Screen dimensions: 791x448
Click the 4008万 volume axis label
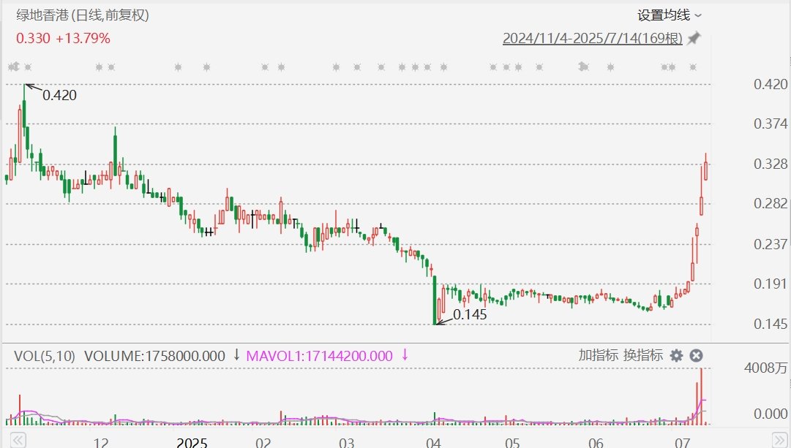[x=766, y=368]
